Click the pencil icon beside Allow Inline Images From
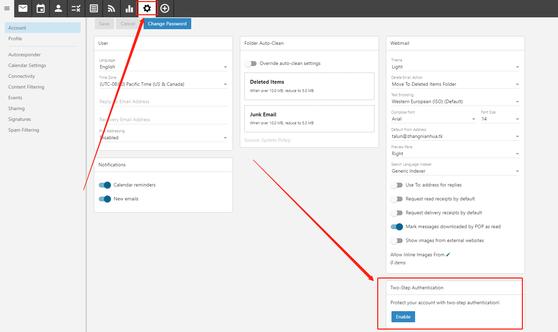The height and width of the screenshot is (332, 558). tap(448, 255)
